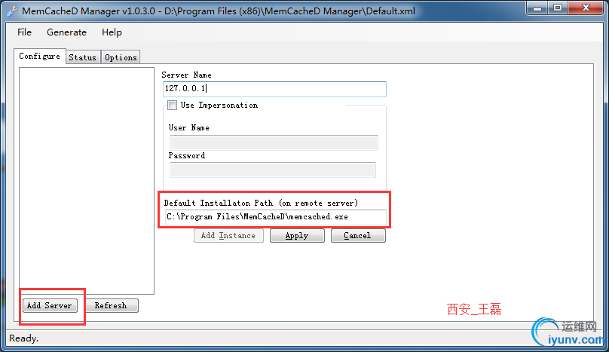This screenshot has width=609, height=352.
Task: Click the Ready. status bar text
Action: (23, 338)
